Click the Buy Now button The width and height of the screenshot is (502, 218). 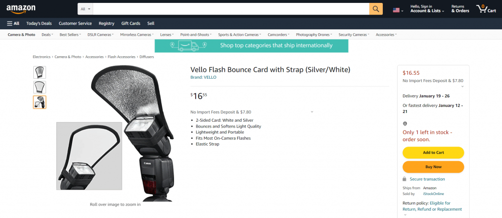[x=433, y=167]
